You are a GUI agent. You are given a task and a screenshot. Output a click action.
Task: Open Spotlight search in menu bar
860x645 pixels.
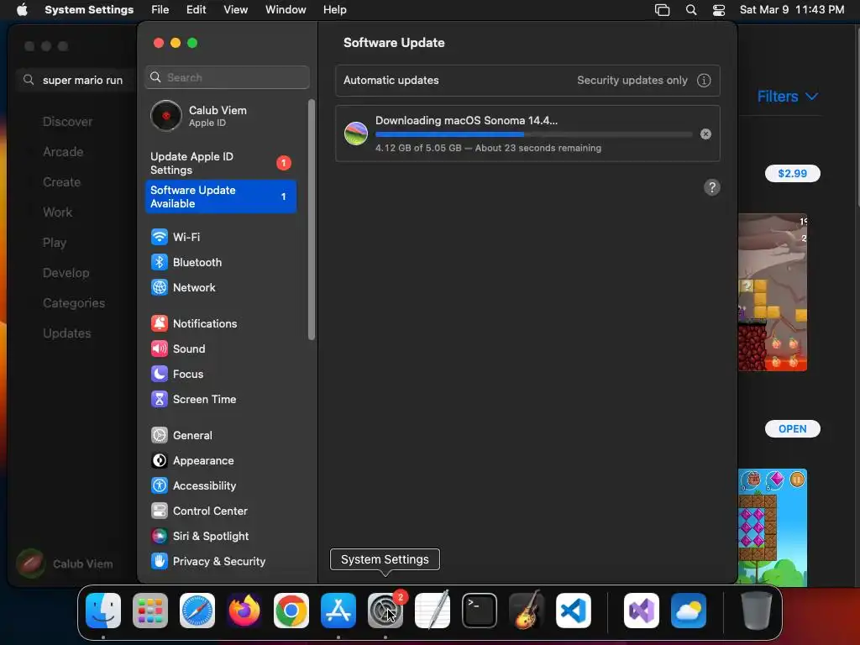click(x=691, y=10)
